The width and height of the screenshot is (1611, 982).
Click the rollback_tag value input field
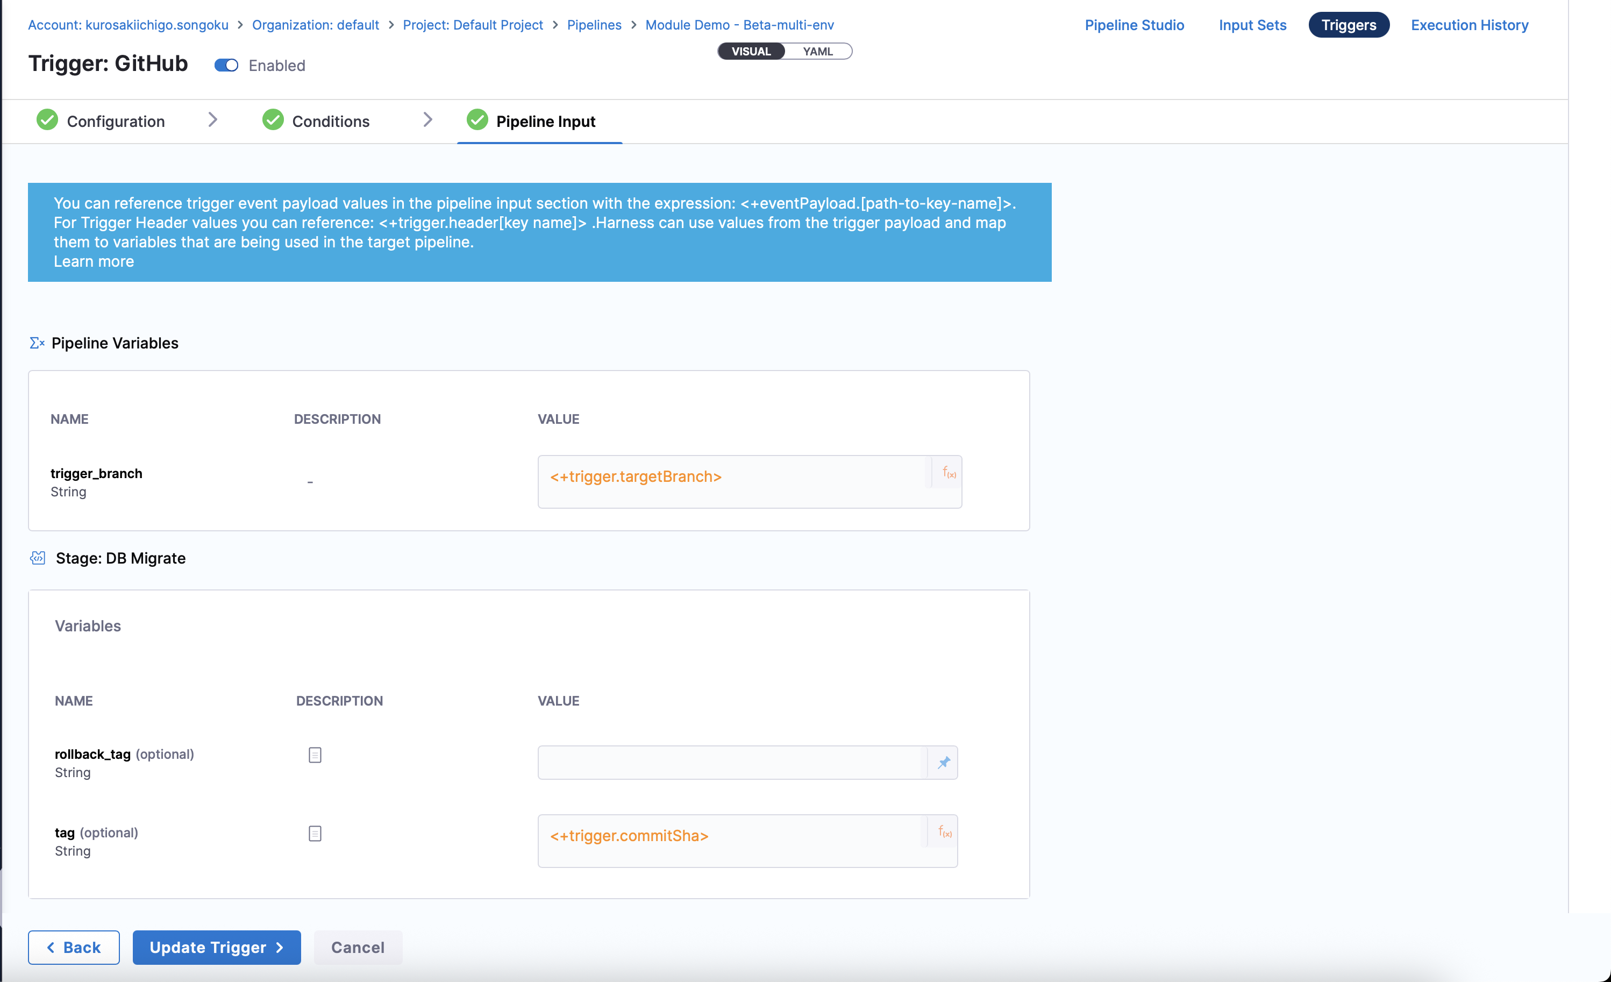pyautogui.click(x=731, y=763)
